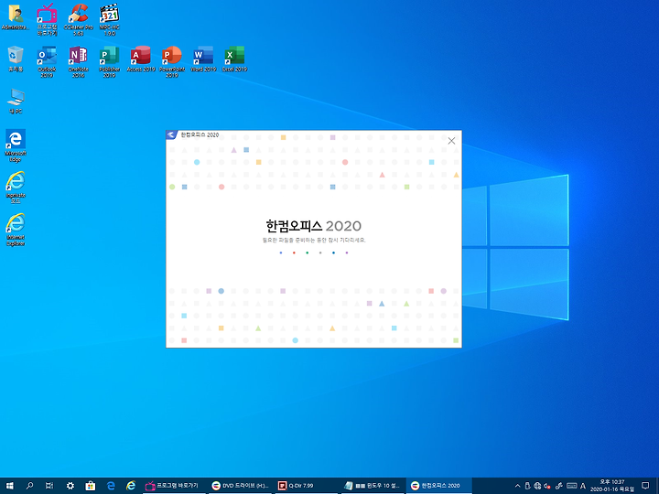Click the USB safely remove tray icon
The height and width of the screenshot is (494, 659).
click(528, 486)
